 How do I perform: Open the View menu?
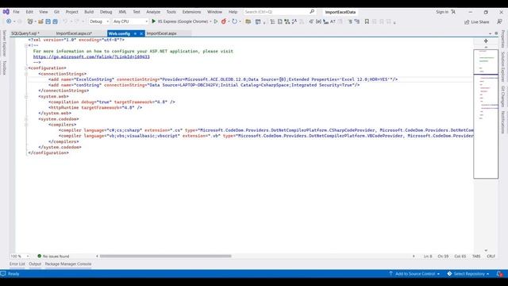pyautogui.click(x=44, y=12)
